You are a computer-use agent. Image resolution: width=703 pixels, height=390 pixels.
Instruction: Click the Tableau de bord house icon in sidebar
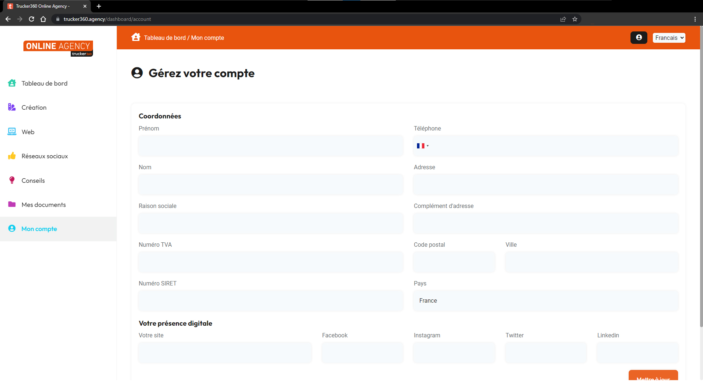(x=12, y=83)
